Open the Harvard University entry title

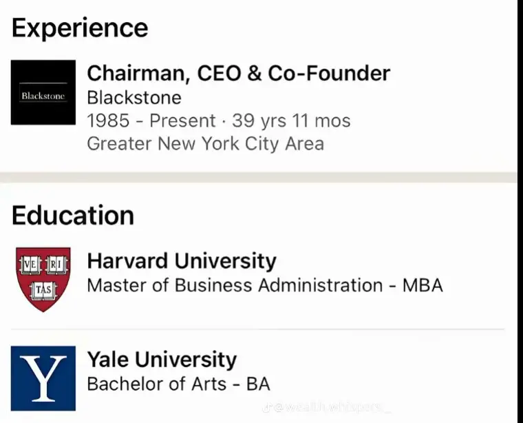coord(181,261)
